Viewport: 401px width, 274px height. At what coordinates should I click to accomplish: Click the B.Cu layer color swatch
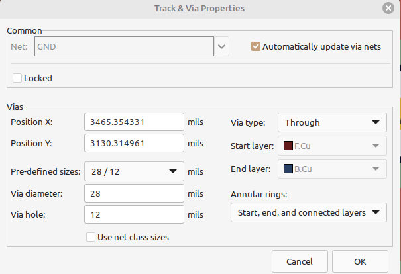(288, 169)
